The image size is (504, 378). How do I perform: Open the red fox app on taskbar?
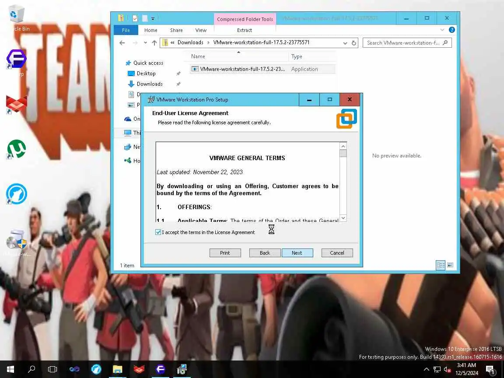point(139,369)
